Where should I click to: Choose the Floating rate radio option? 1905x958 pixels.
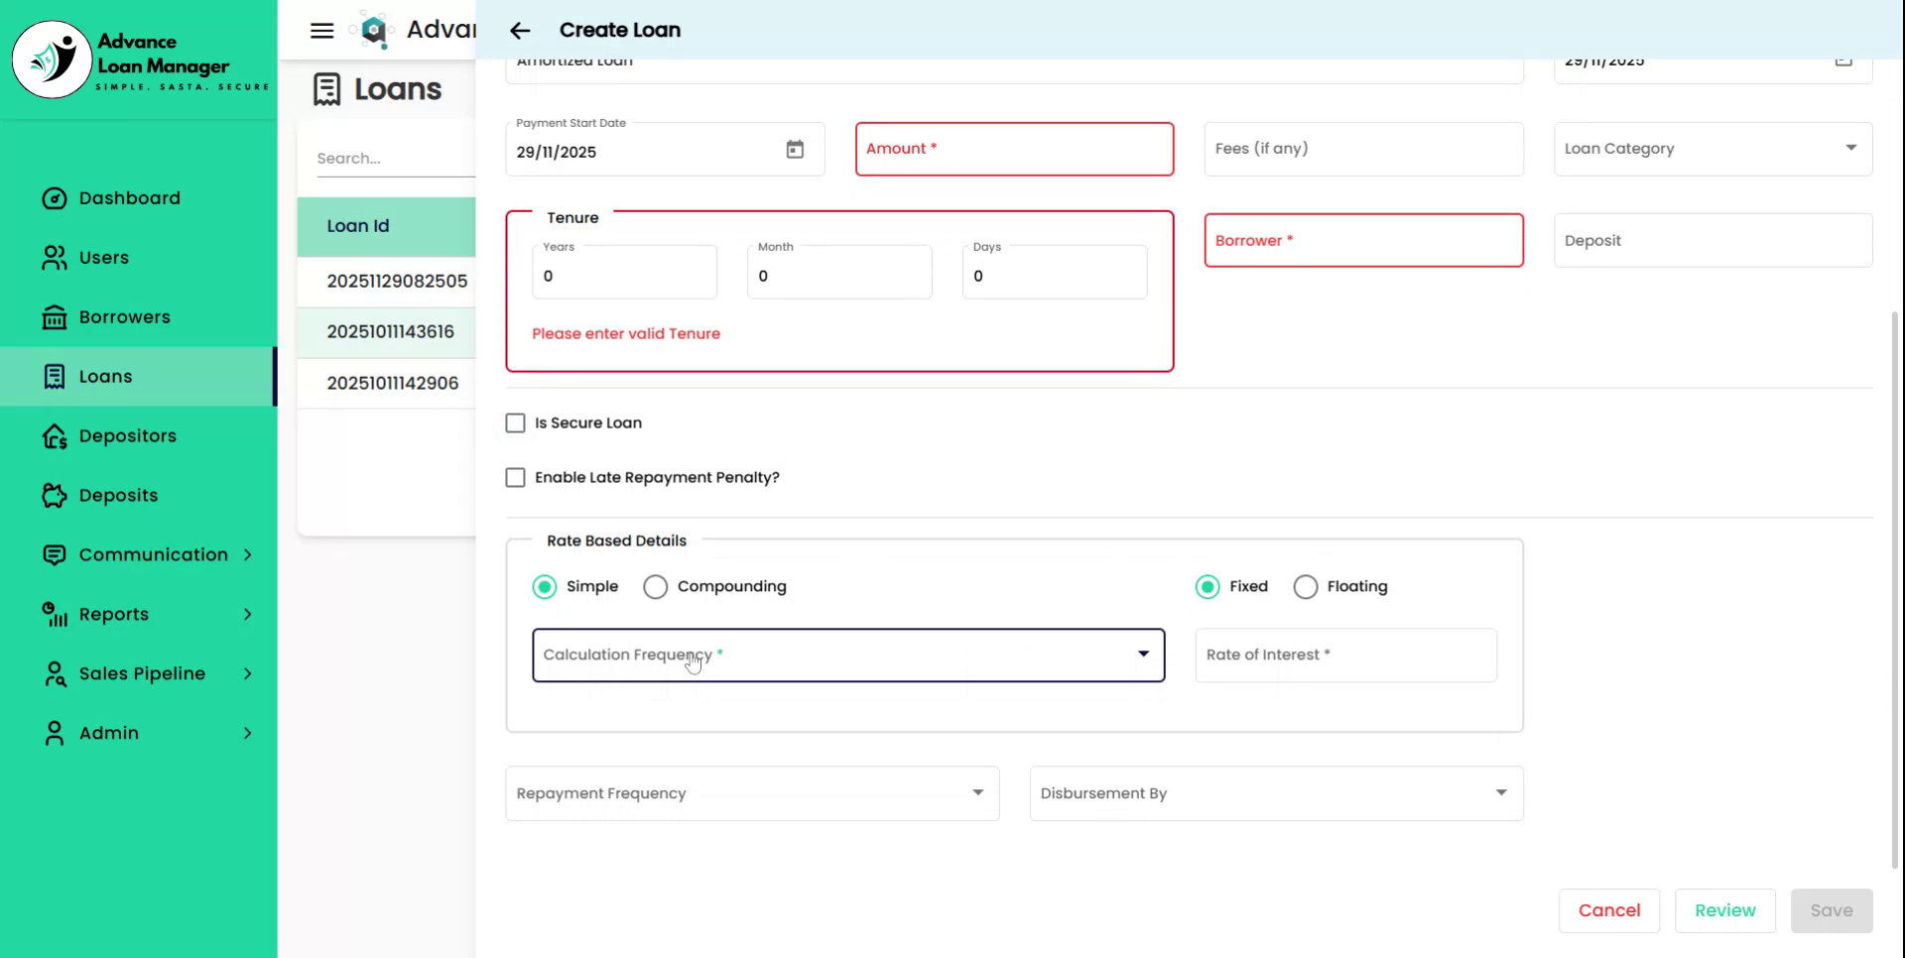pyautogui.click(x=1306, y=587)
